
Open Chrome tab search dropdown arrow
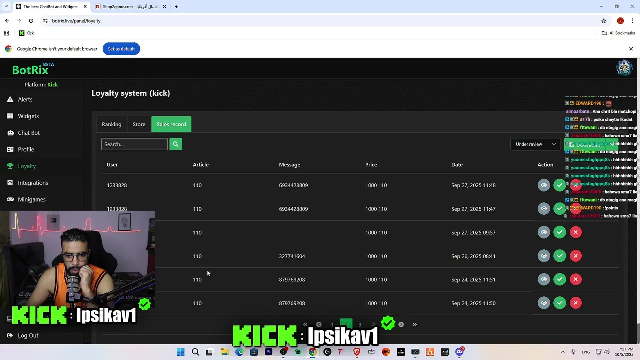pos(6,6)
